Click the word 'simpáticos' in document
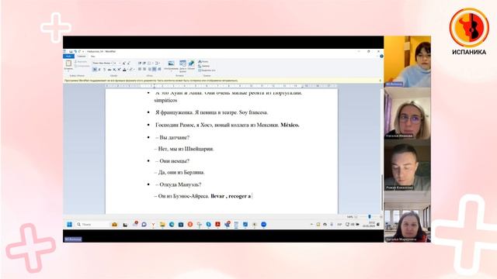Image resolution: width=497 pixels, height=279 pixels. 165,100
